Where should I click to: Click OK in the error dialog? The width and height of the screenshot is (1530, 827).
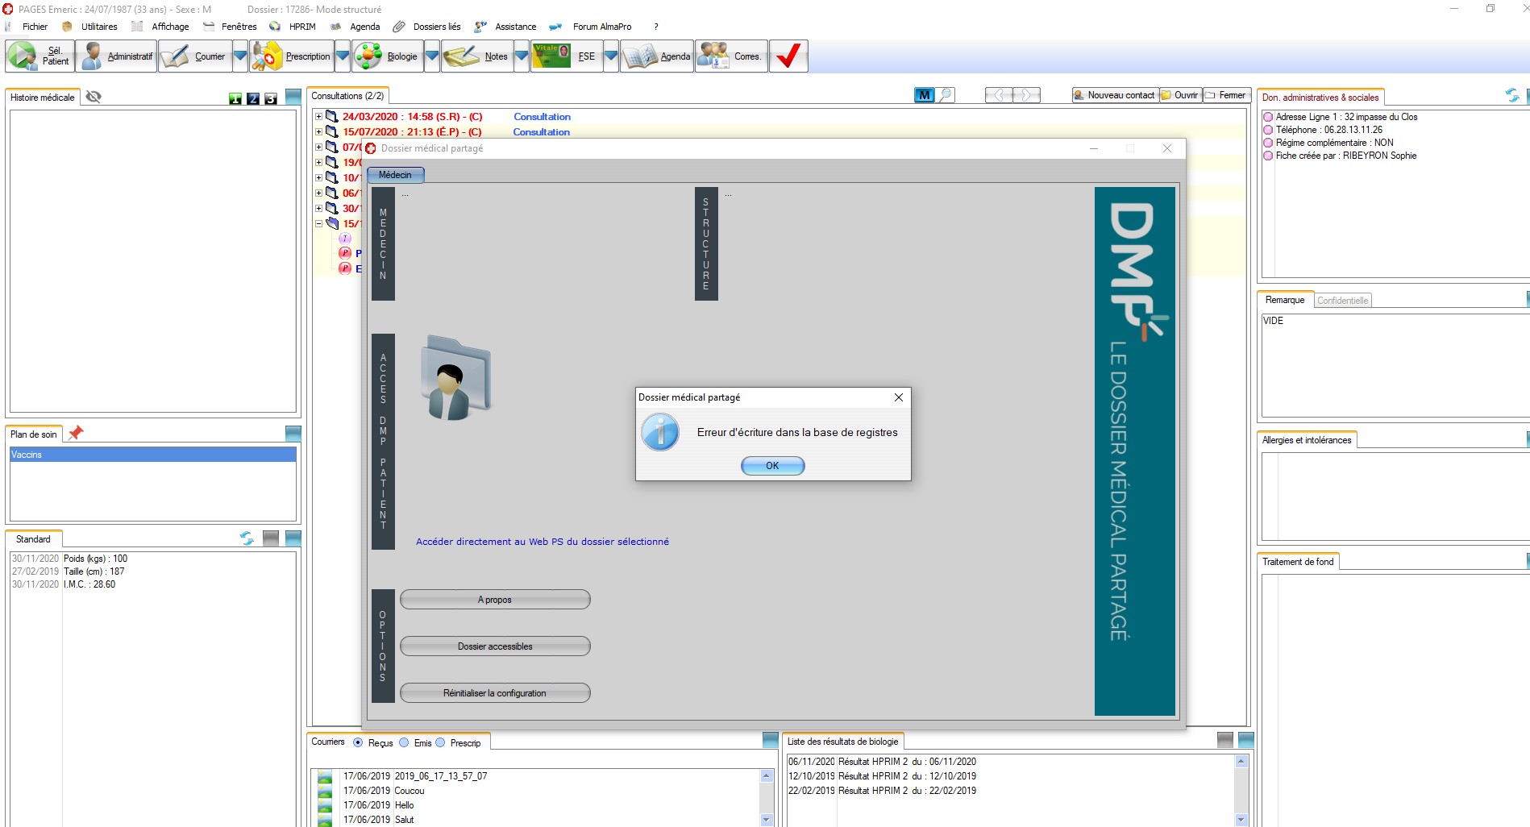(x=772, y=466)
